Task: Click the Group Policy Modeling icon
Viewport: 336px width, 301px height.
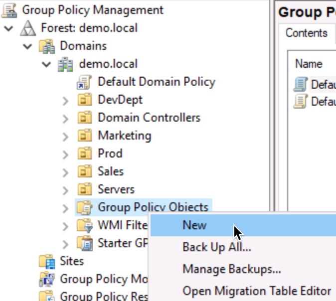Action: pyautogui.click(x=47, y=280)
